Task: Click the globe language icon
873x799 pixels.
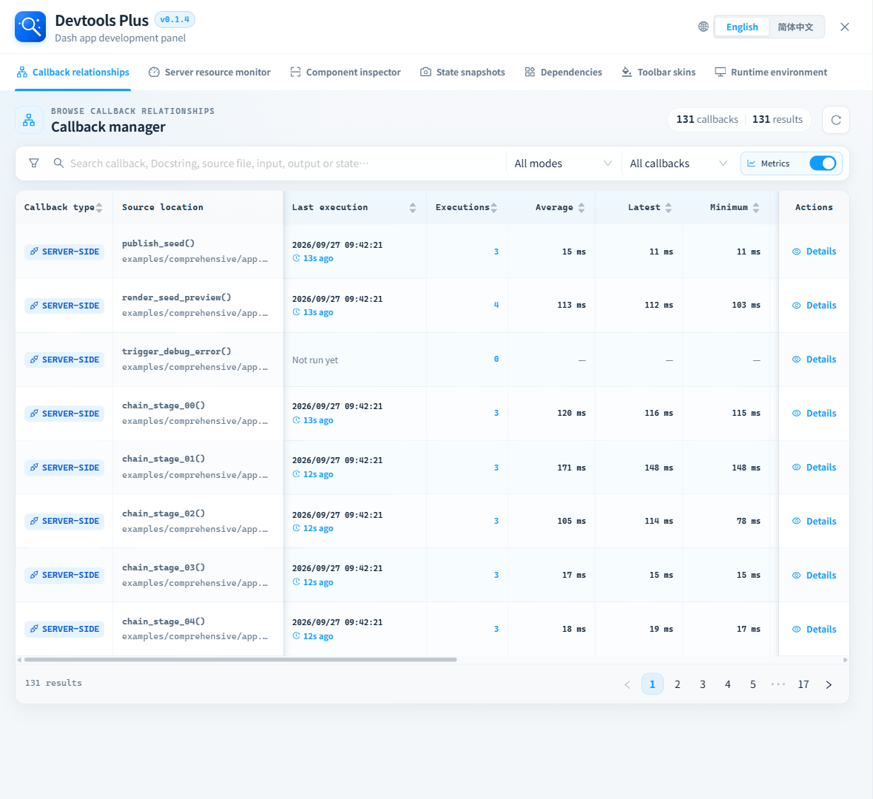Action: click(703, 27)
